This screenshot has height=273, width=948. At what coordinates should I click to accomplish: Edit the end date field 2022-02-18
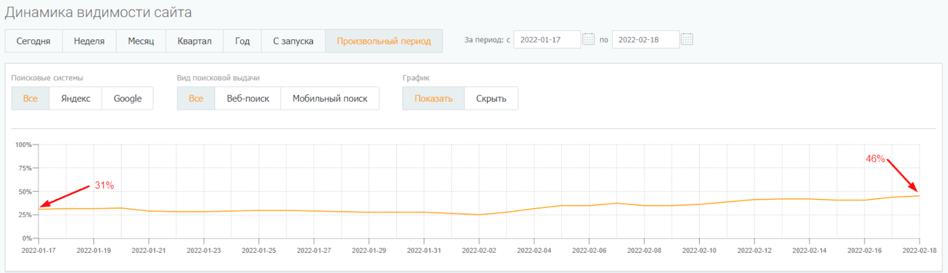click(645, 40)
